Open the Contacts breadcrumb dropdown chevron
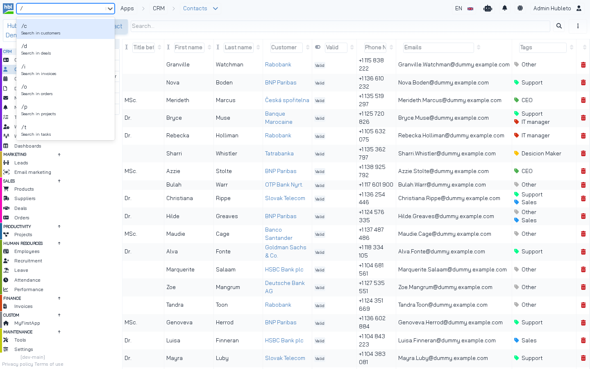The height and width of the screenshot is (369, 590). pos(216,9)
